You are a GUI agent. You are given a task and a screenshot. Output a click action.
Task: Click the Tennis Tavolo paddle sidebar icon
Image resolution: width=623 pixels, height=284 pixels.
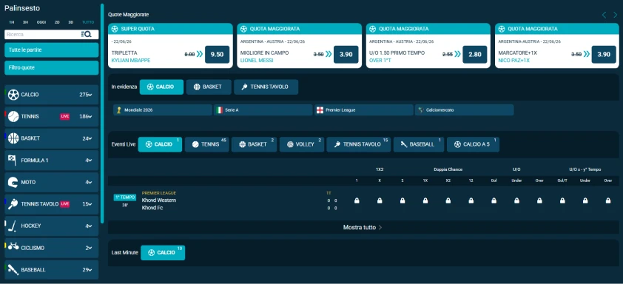[x=13, y=204]
